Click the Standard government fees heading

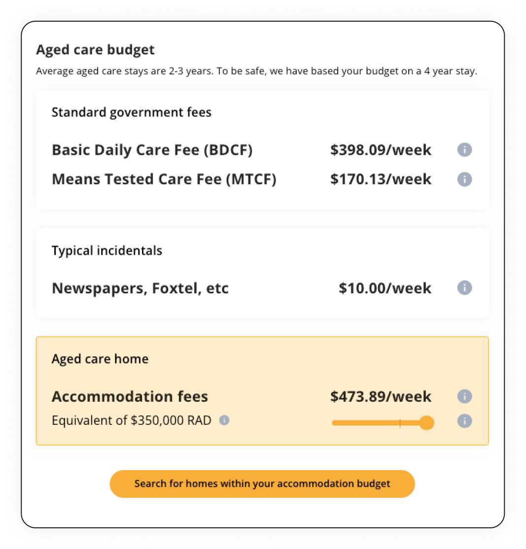pos(131,112)
